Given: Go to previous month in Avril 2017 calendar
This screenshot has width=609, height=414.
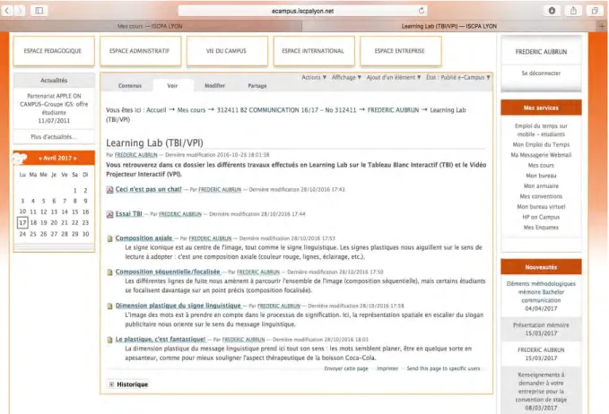Looking at the screenshot, I should click(40, 159).
